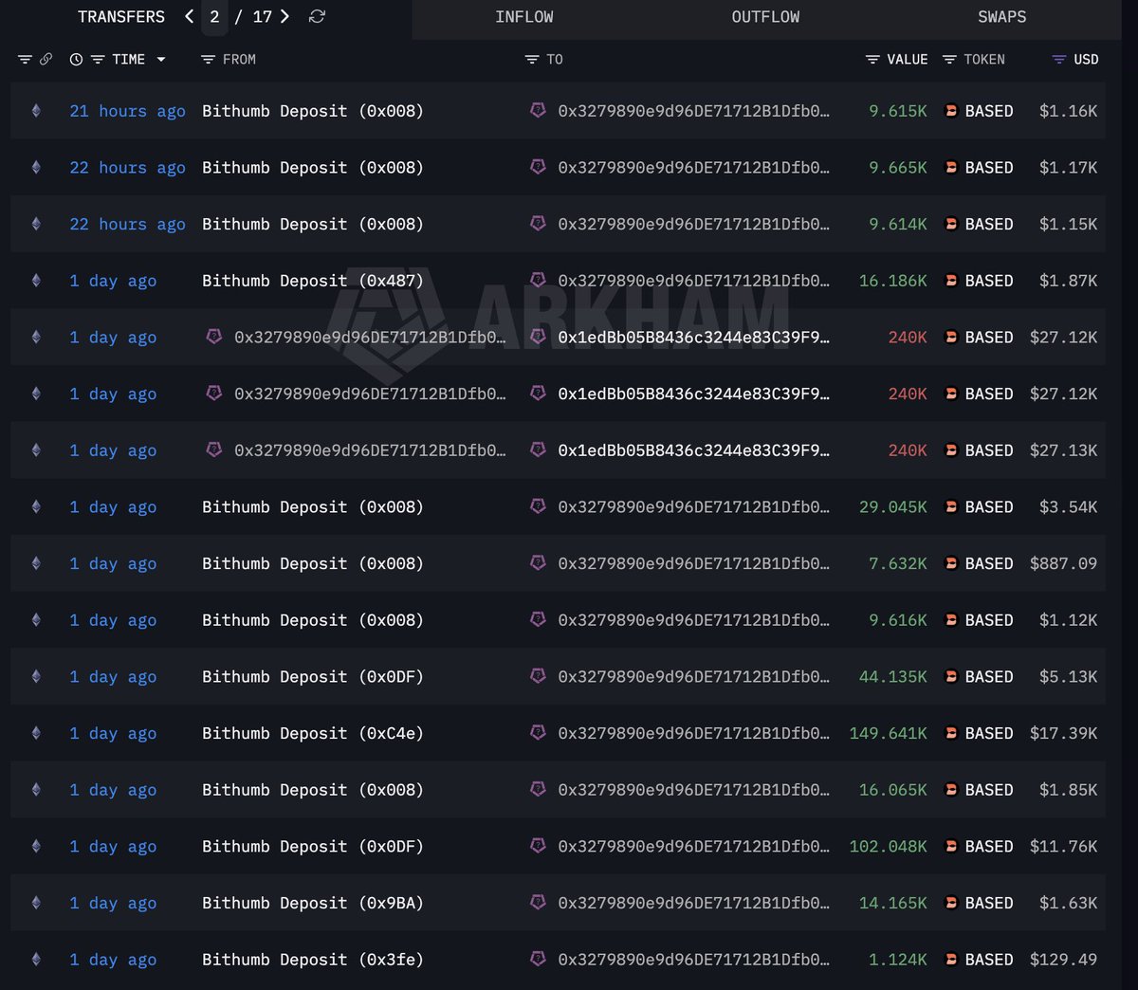Viewport: 1138px width, 990px height.
Task: Click TO address badge icon in 149.641K row
Action: pyautogui.click(x=538, y=732)
